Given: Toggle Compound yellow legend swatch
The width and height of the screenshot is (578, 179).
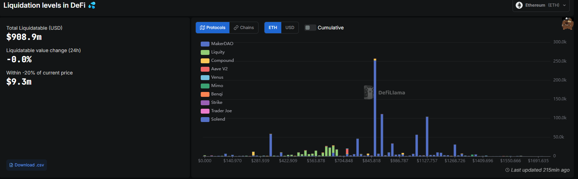Looking at the screenshot, I should coord(205,60).
